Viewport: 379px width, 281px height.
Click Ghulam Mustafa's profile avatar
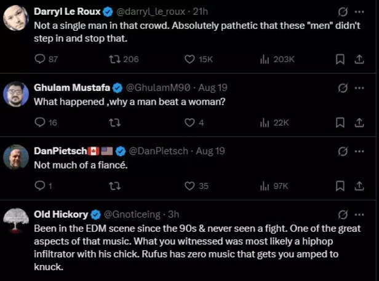click(16, 94)
